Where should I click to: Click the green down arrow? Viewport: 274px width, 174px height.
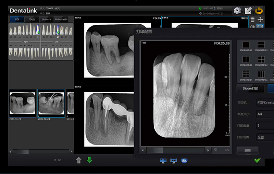(89, 160)
